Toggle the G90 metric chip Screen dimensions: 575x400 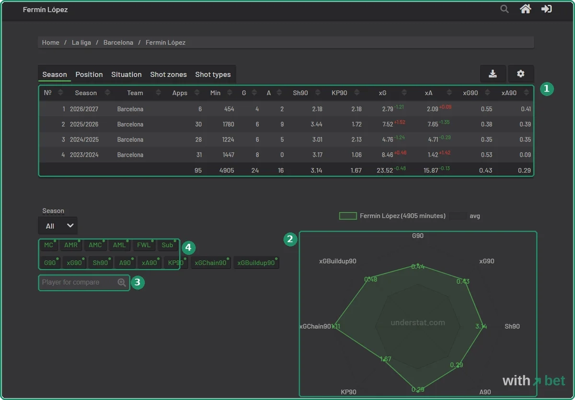50,263
